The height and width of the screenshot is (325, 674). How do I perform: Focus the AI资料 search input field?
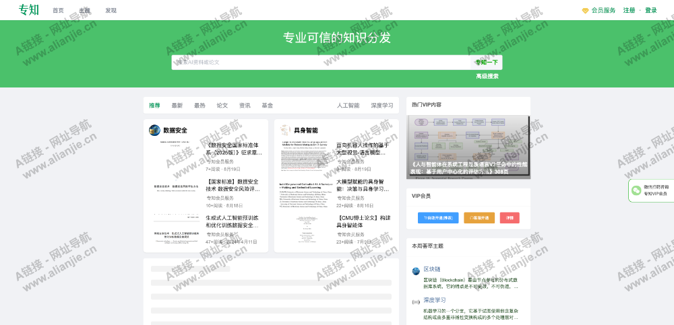(x=320, y=63)
